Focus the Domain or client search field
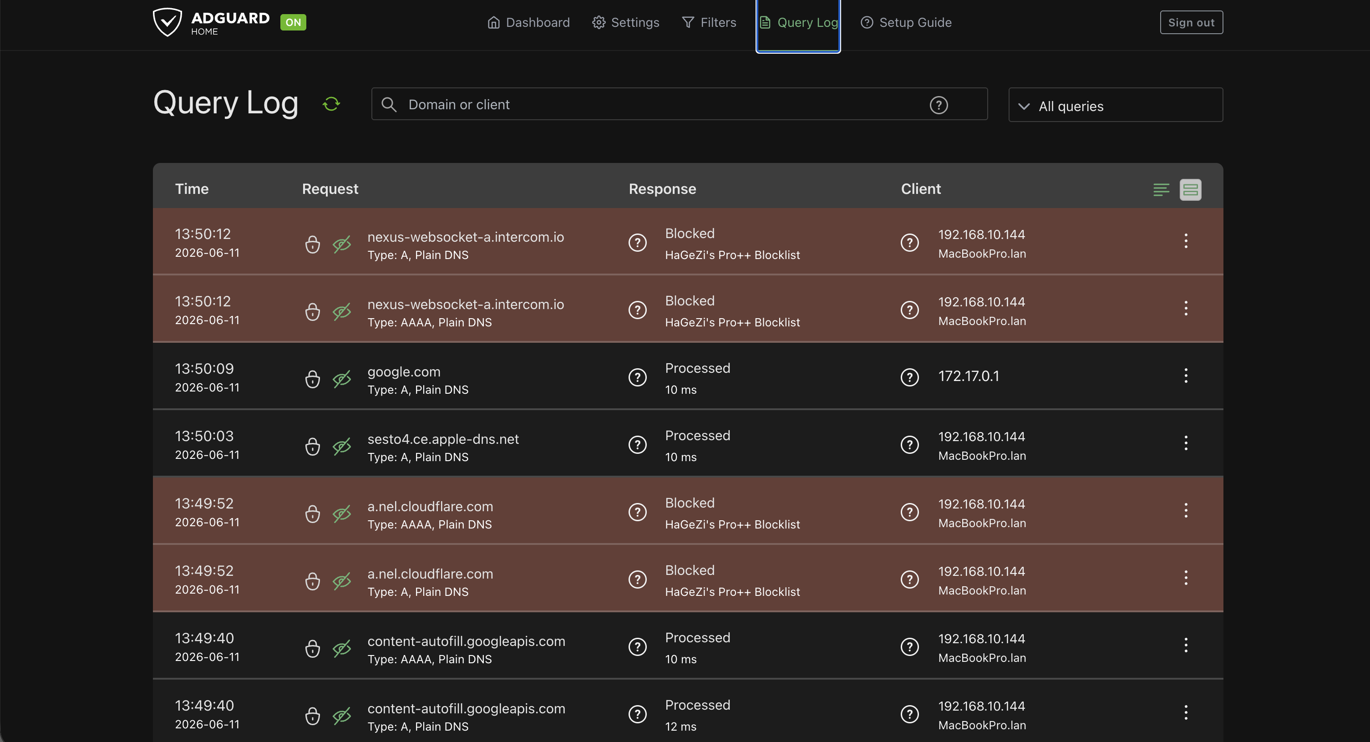Screen dimensions: 1370x742 (679, 104)
